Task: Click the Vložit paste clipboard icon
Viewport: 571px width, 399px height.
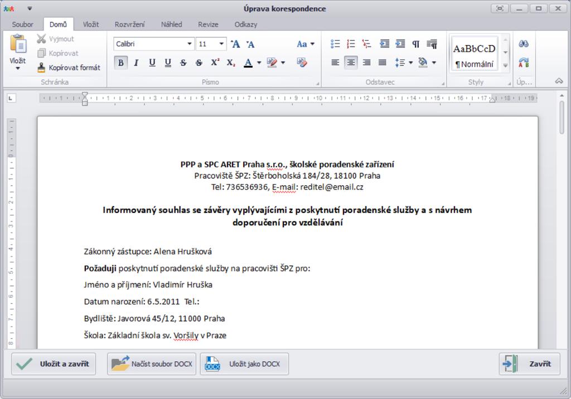Action: [x=18, y=43]
